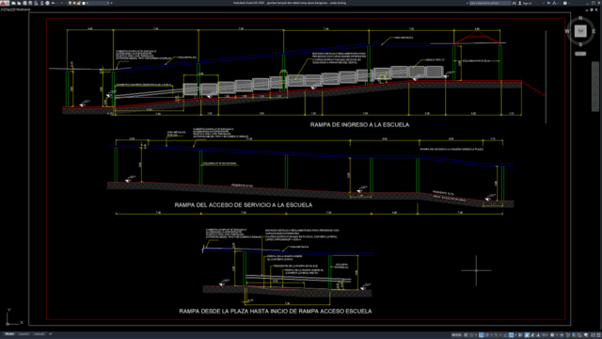
Task: Click N on the ViewCube compass
Action: coord(580,18)
